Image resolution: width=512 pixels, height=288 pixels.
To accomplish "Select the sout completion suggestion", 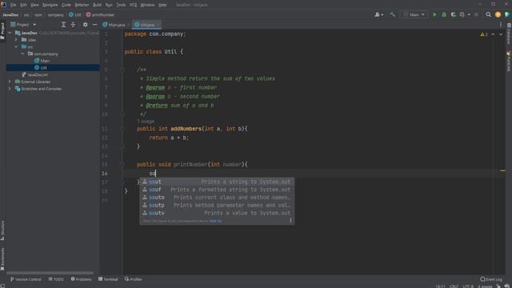I will tap(217, 182).
